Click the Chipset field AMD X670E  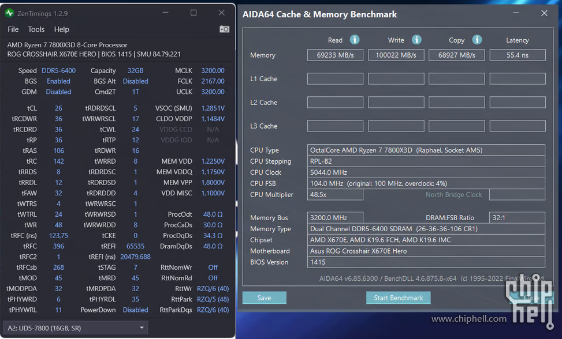point(426,240)
